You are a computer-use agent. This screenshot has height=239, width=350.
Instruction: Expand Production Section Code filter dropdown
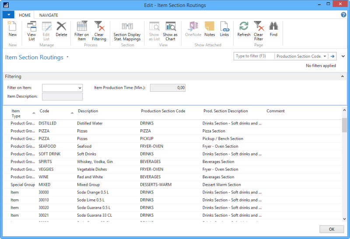(324, 56)
